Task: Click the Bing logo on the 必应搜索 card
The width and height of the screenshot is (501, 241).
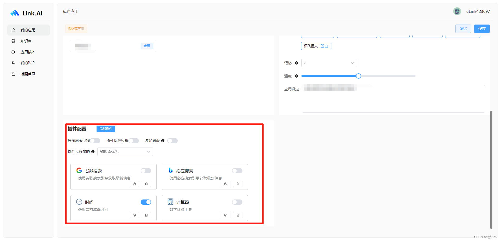Action: tap(171, 170)
